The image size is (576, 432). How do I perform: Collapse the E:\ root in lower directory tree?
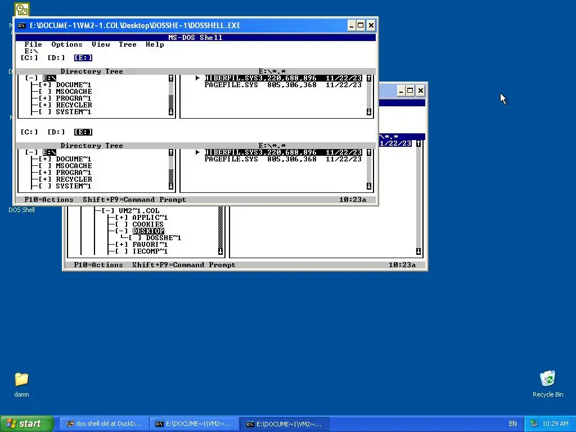31,152
